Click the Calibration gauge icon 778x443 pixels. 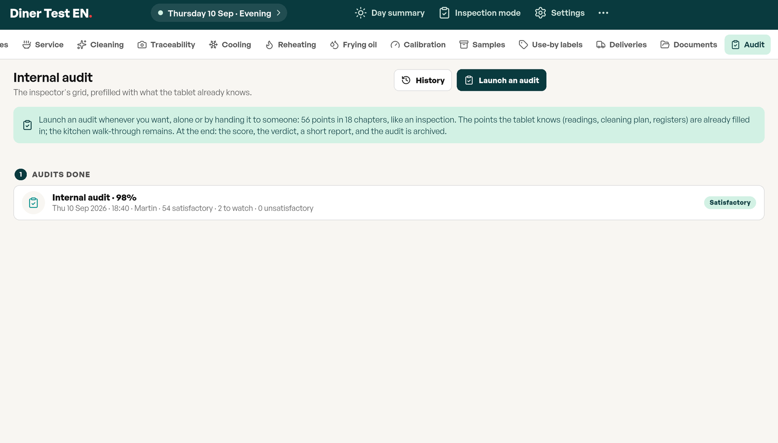[x=395, y=45]
